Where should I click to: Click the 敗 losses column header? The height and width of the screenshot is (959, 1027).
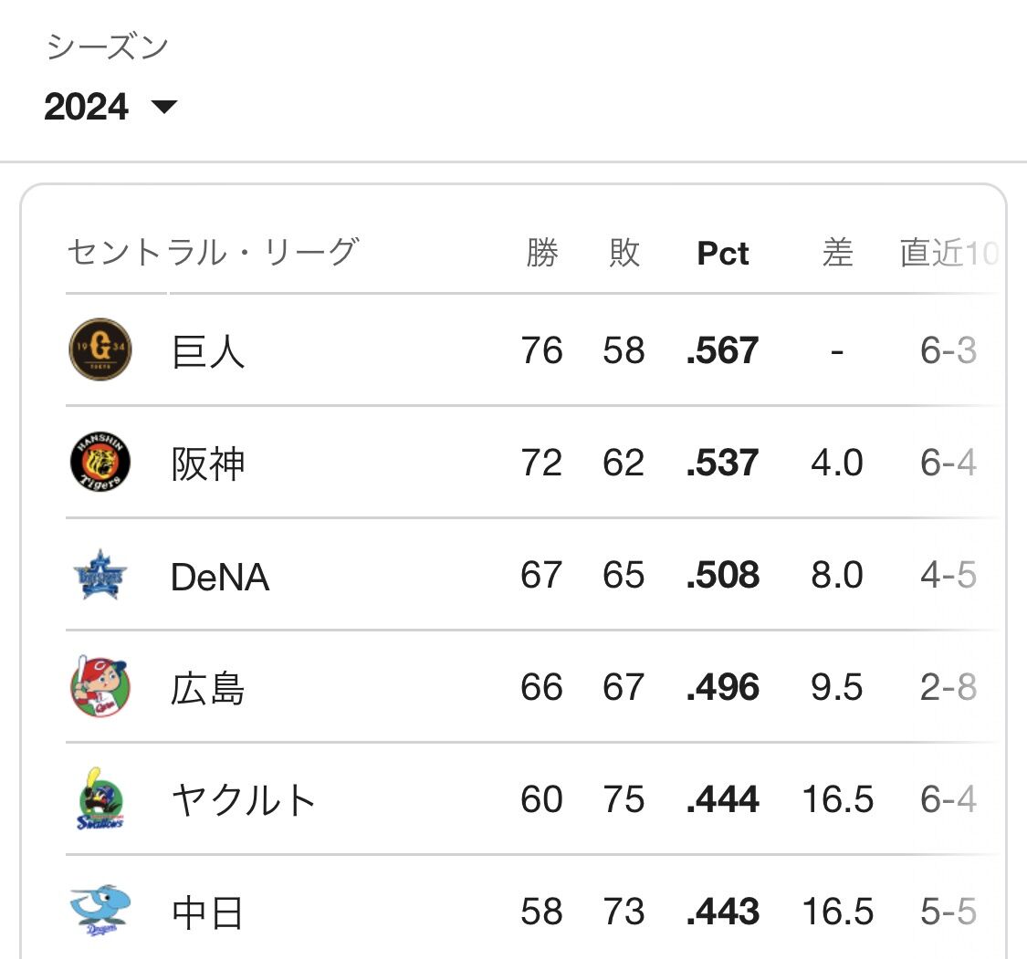click(624, 254)
